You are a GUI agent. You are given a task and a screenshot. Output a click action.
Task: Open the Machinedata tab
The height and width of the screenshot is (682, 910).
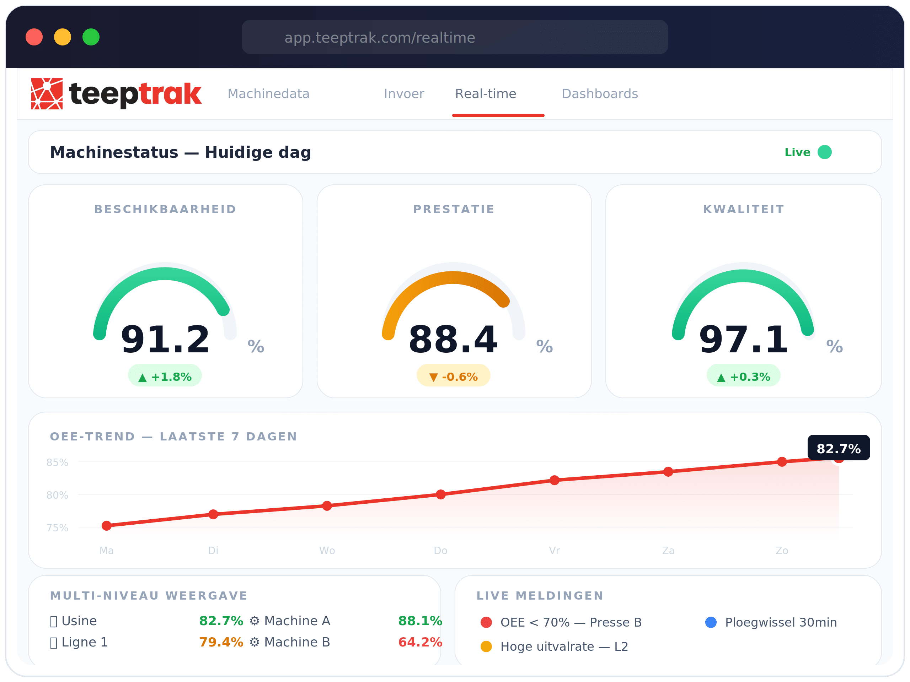268,94
